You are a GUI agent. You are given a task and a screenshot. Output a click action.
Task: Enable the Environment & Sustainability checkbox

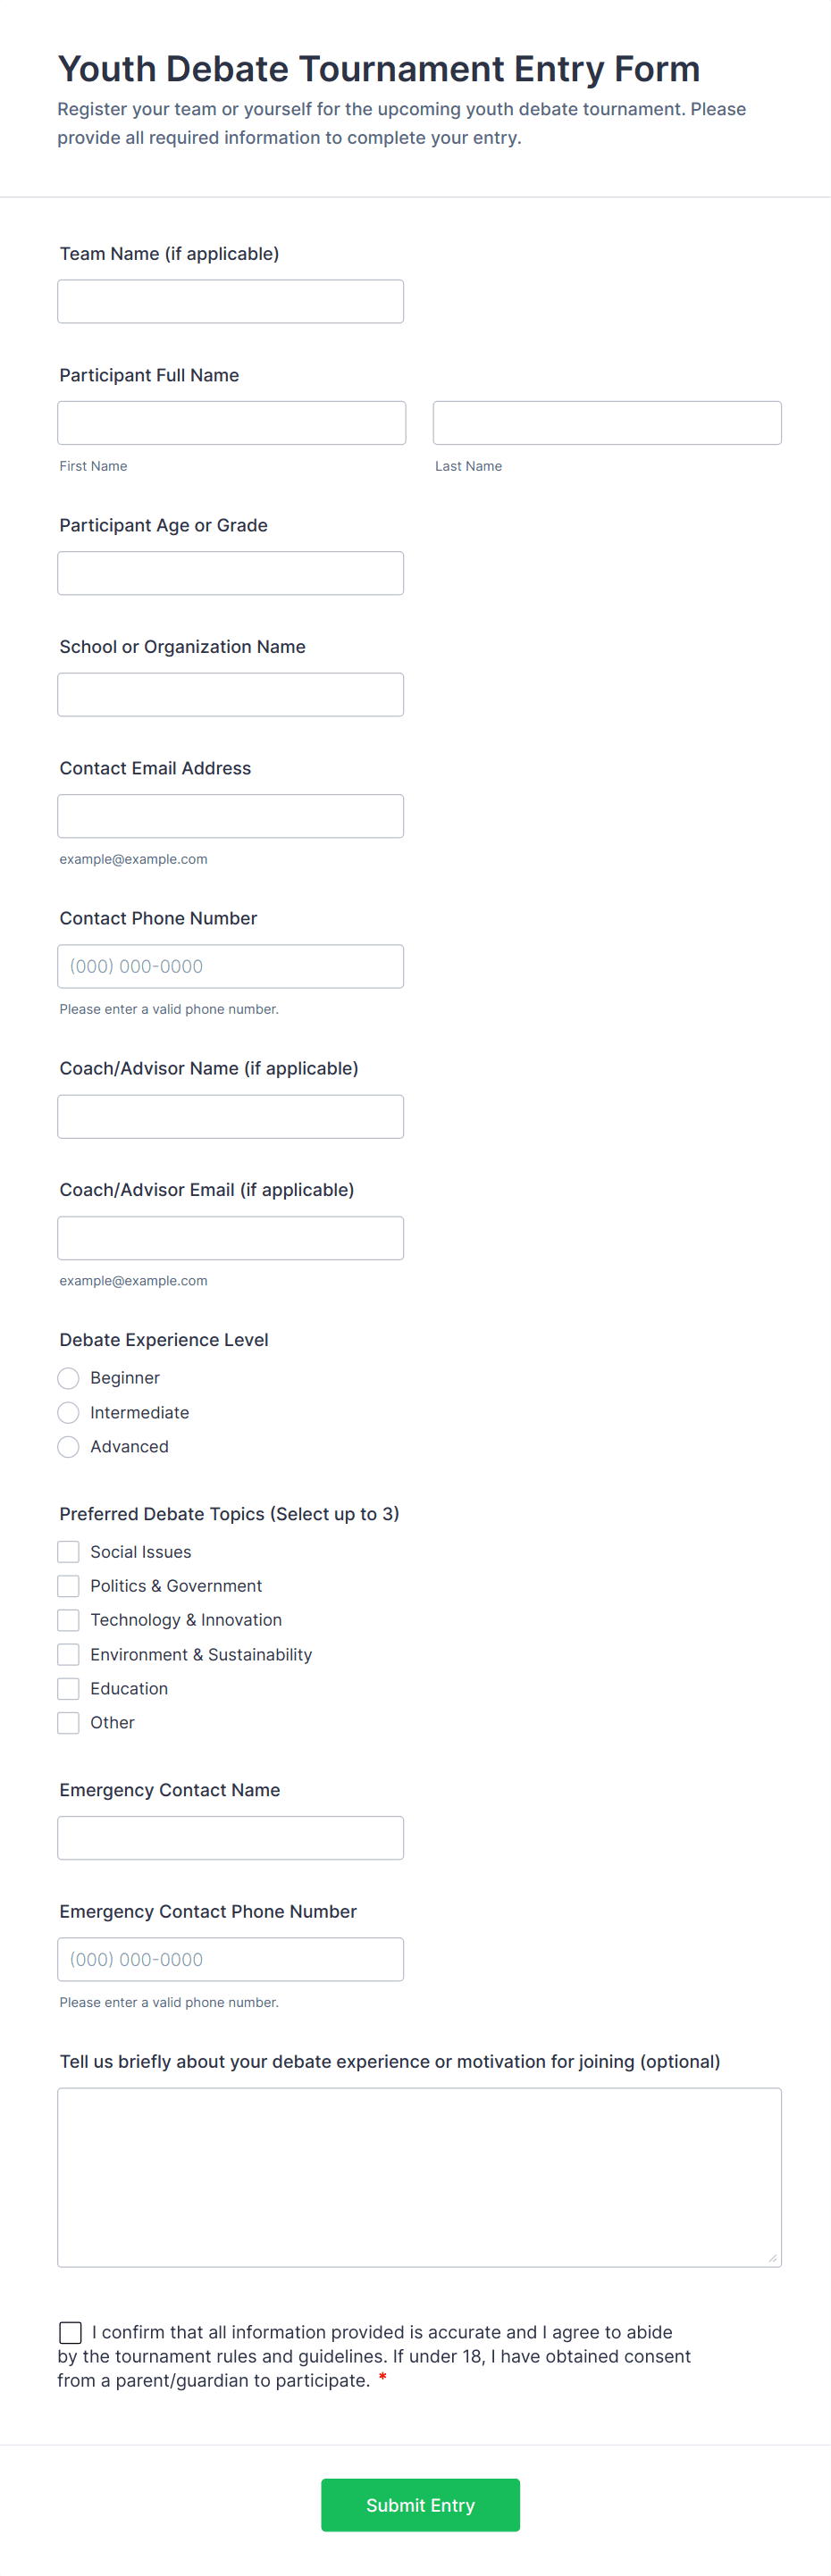[x=68, y=1655]
